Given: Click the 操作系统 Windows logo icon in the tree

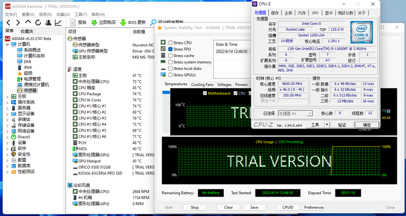Looking at the screenshot, I should (x=14, y=102).
